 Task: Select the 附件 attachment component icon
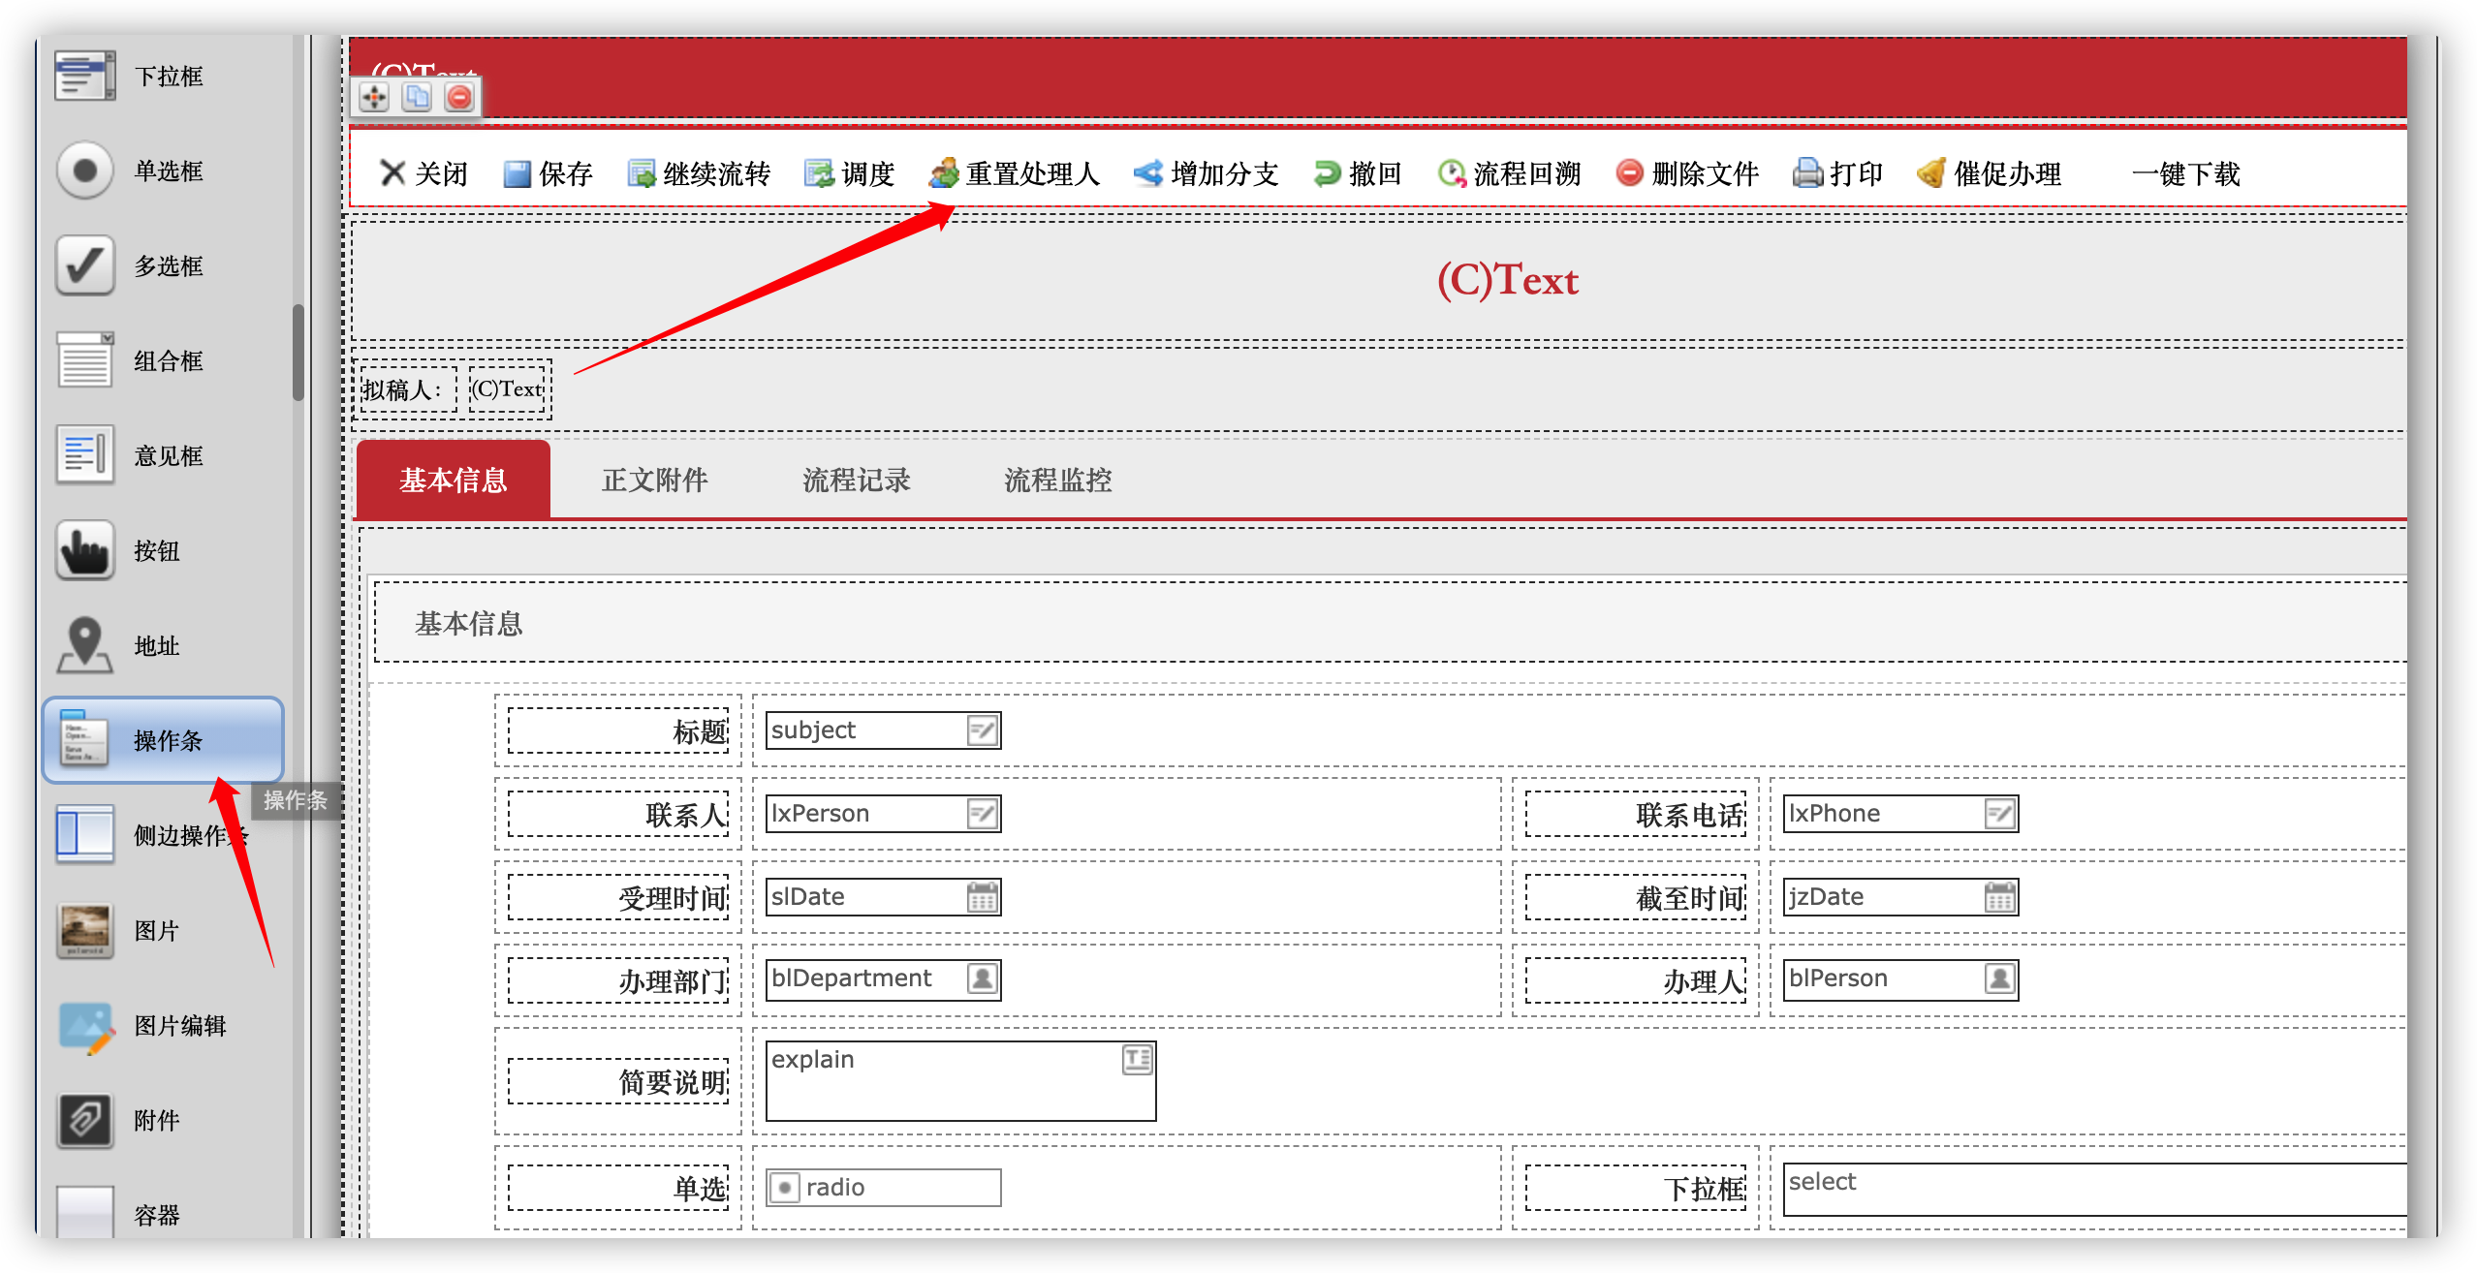click(x=85, y=1120)
